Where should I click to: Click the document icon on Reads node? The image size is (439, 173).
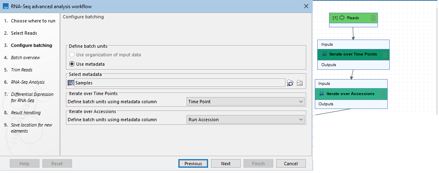coord(373,18)
